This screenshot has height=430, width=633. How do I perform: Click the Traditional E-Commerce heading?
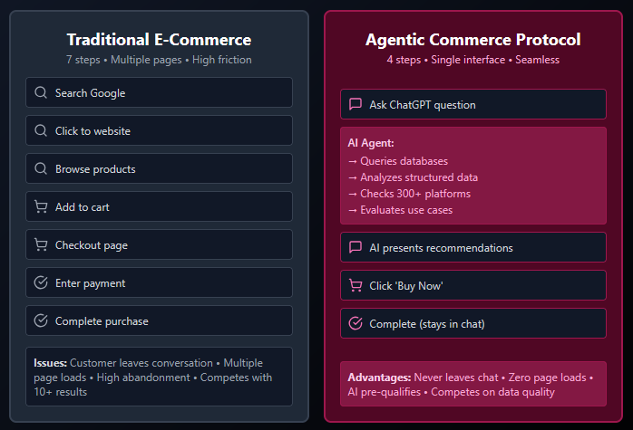coord(159,40)
